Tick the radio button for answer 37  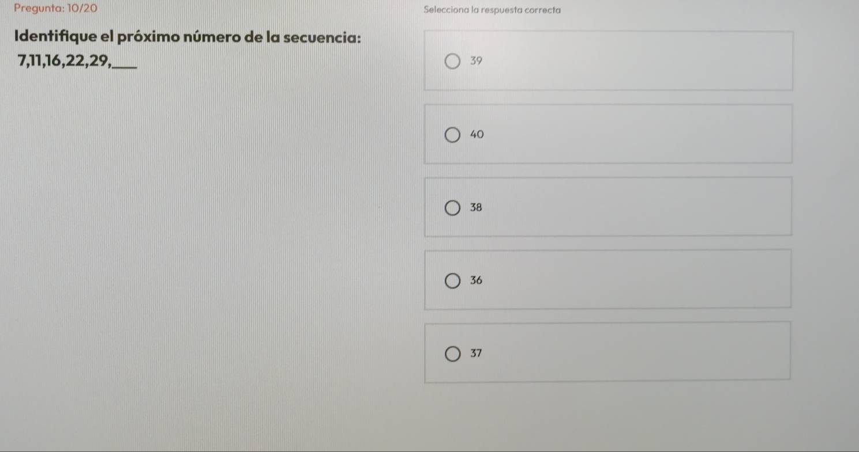[453, 353]
